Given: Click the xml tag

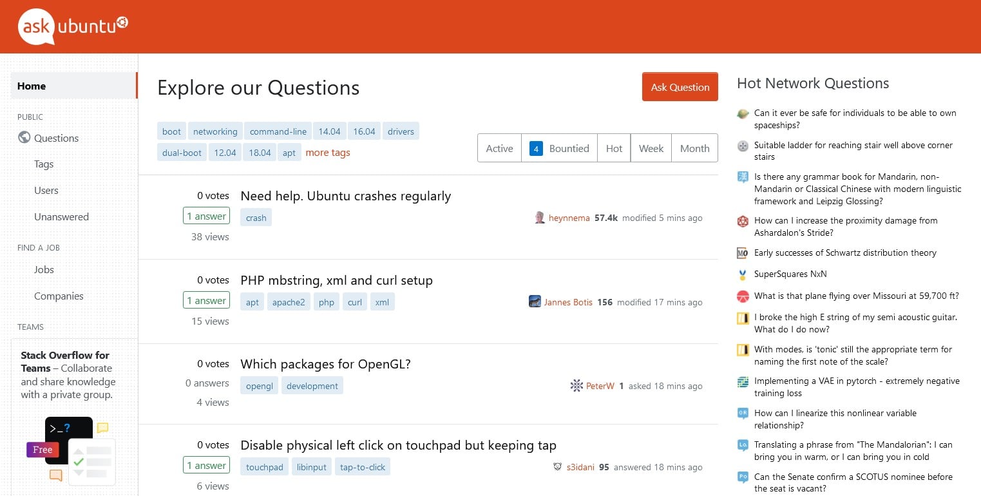Looking at the screenshot, I should (382, 302).
